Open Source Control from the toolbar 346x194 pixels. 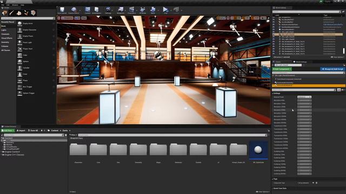click(74, 10)
